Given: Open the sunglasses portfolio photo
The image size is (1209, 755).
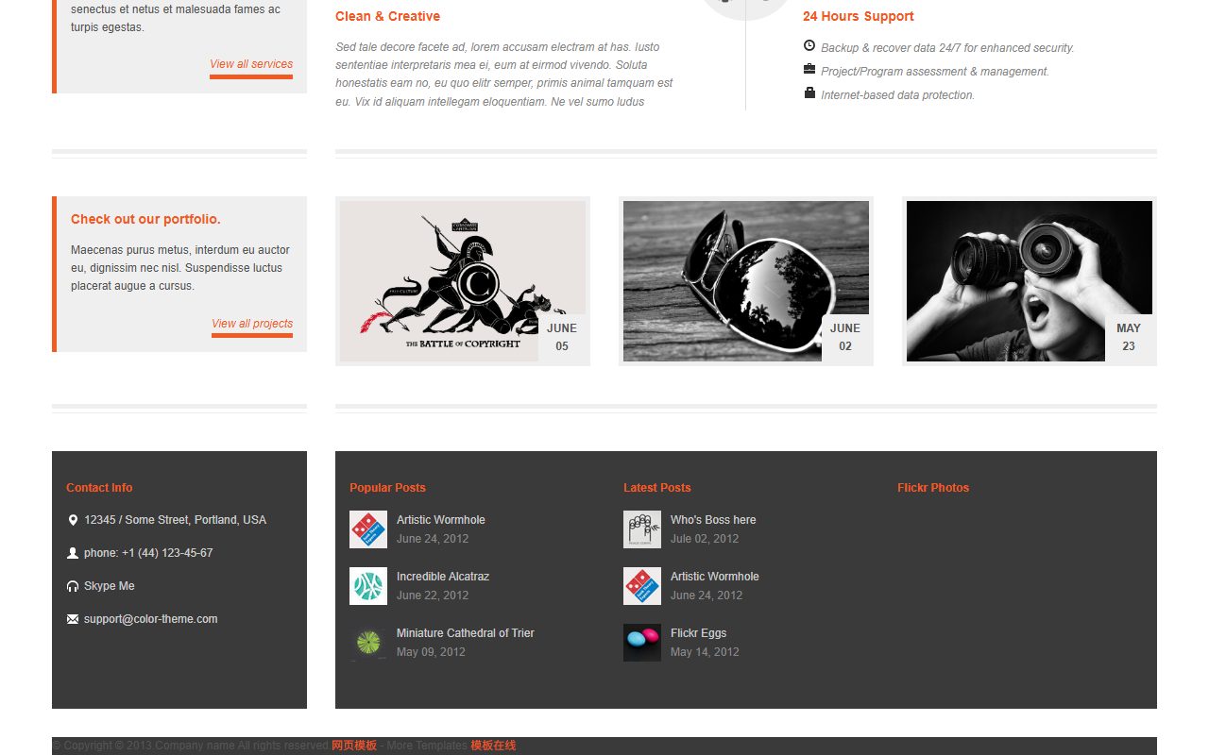Looking at the screenshot, I should (746, 281).
